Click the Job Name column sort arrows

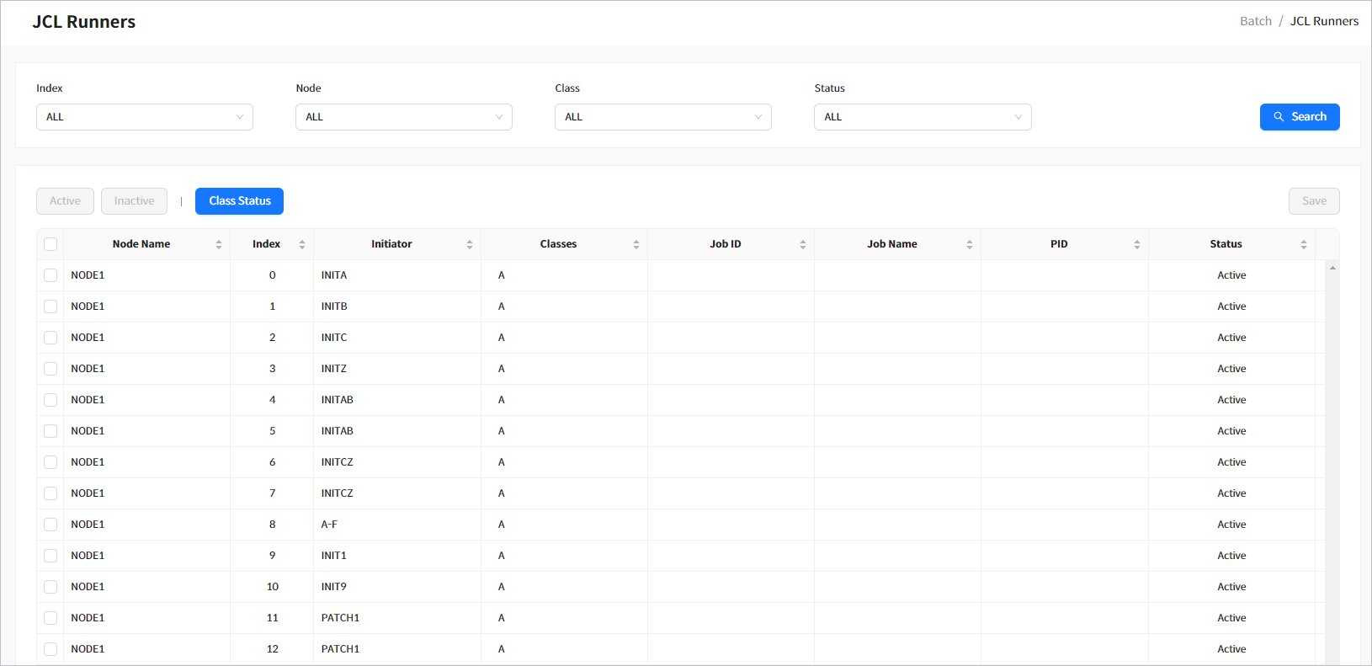pyautogui.click(x=970, y=244)
